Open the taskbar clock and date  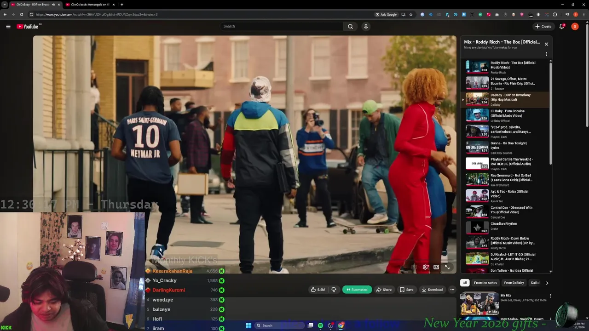579,325
